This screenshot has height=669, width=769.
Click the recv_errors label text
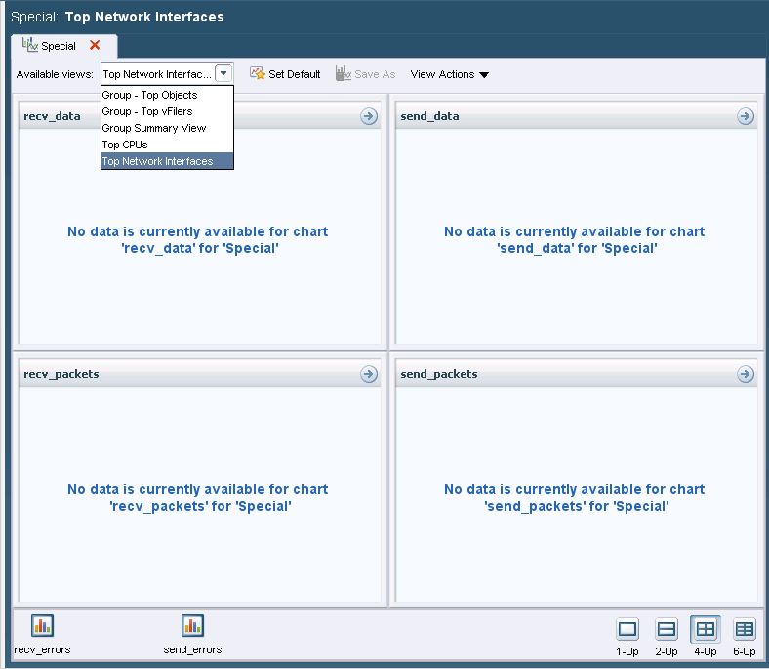42,649
